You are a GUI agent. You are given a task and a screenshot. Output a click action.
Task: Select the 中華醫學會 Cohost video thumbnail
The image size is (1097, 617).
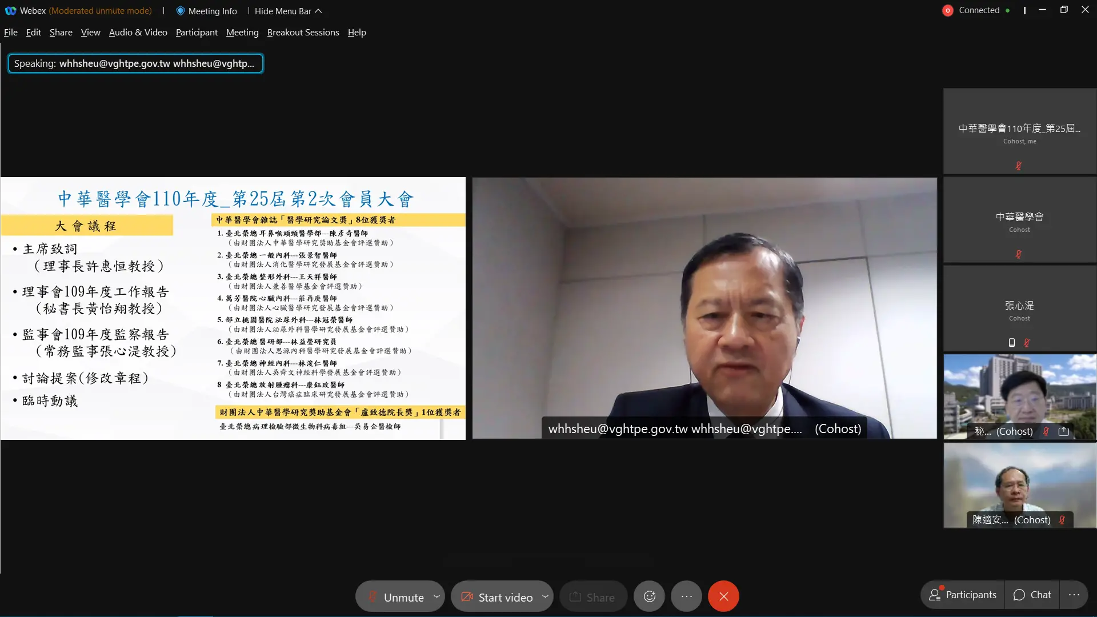[x=1019, y=220]
